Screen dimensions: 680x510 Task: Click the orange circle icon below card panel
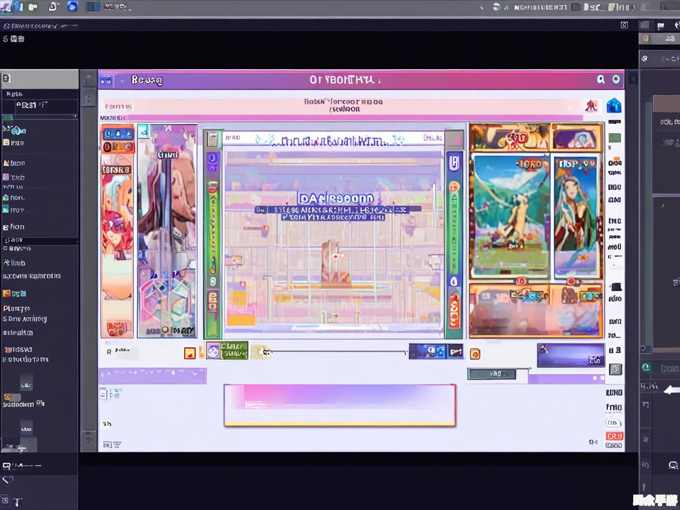[475, 354]
